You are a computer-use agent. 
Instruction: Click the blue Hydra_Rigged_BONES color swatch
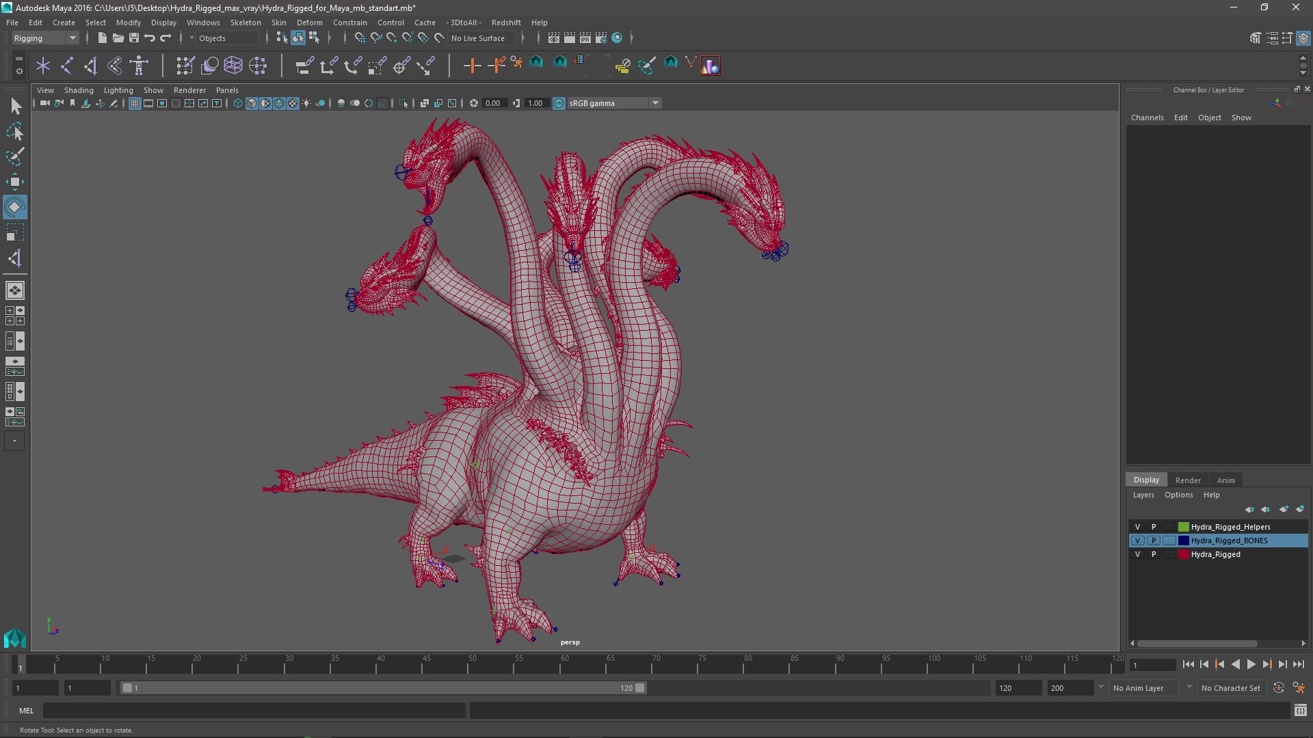1183,541
